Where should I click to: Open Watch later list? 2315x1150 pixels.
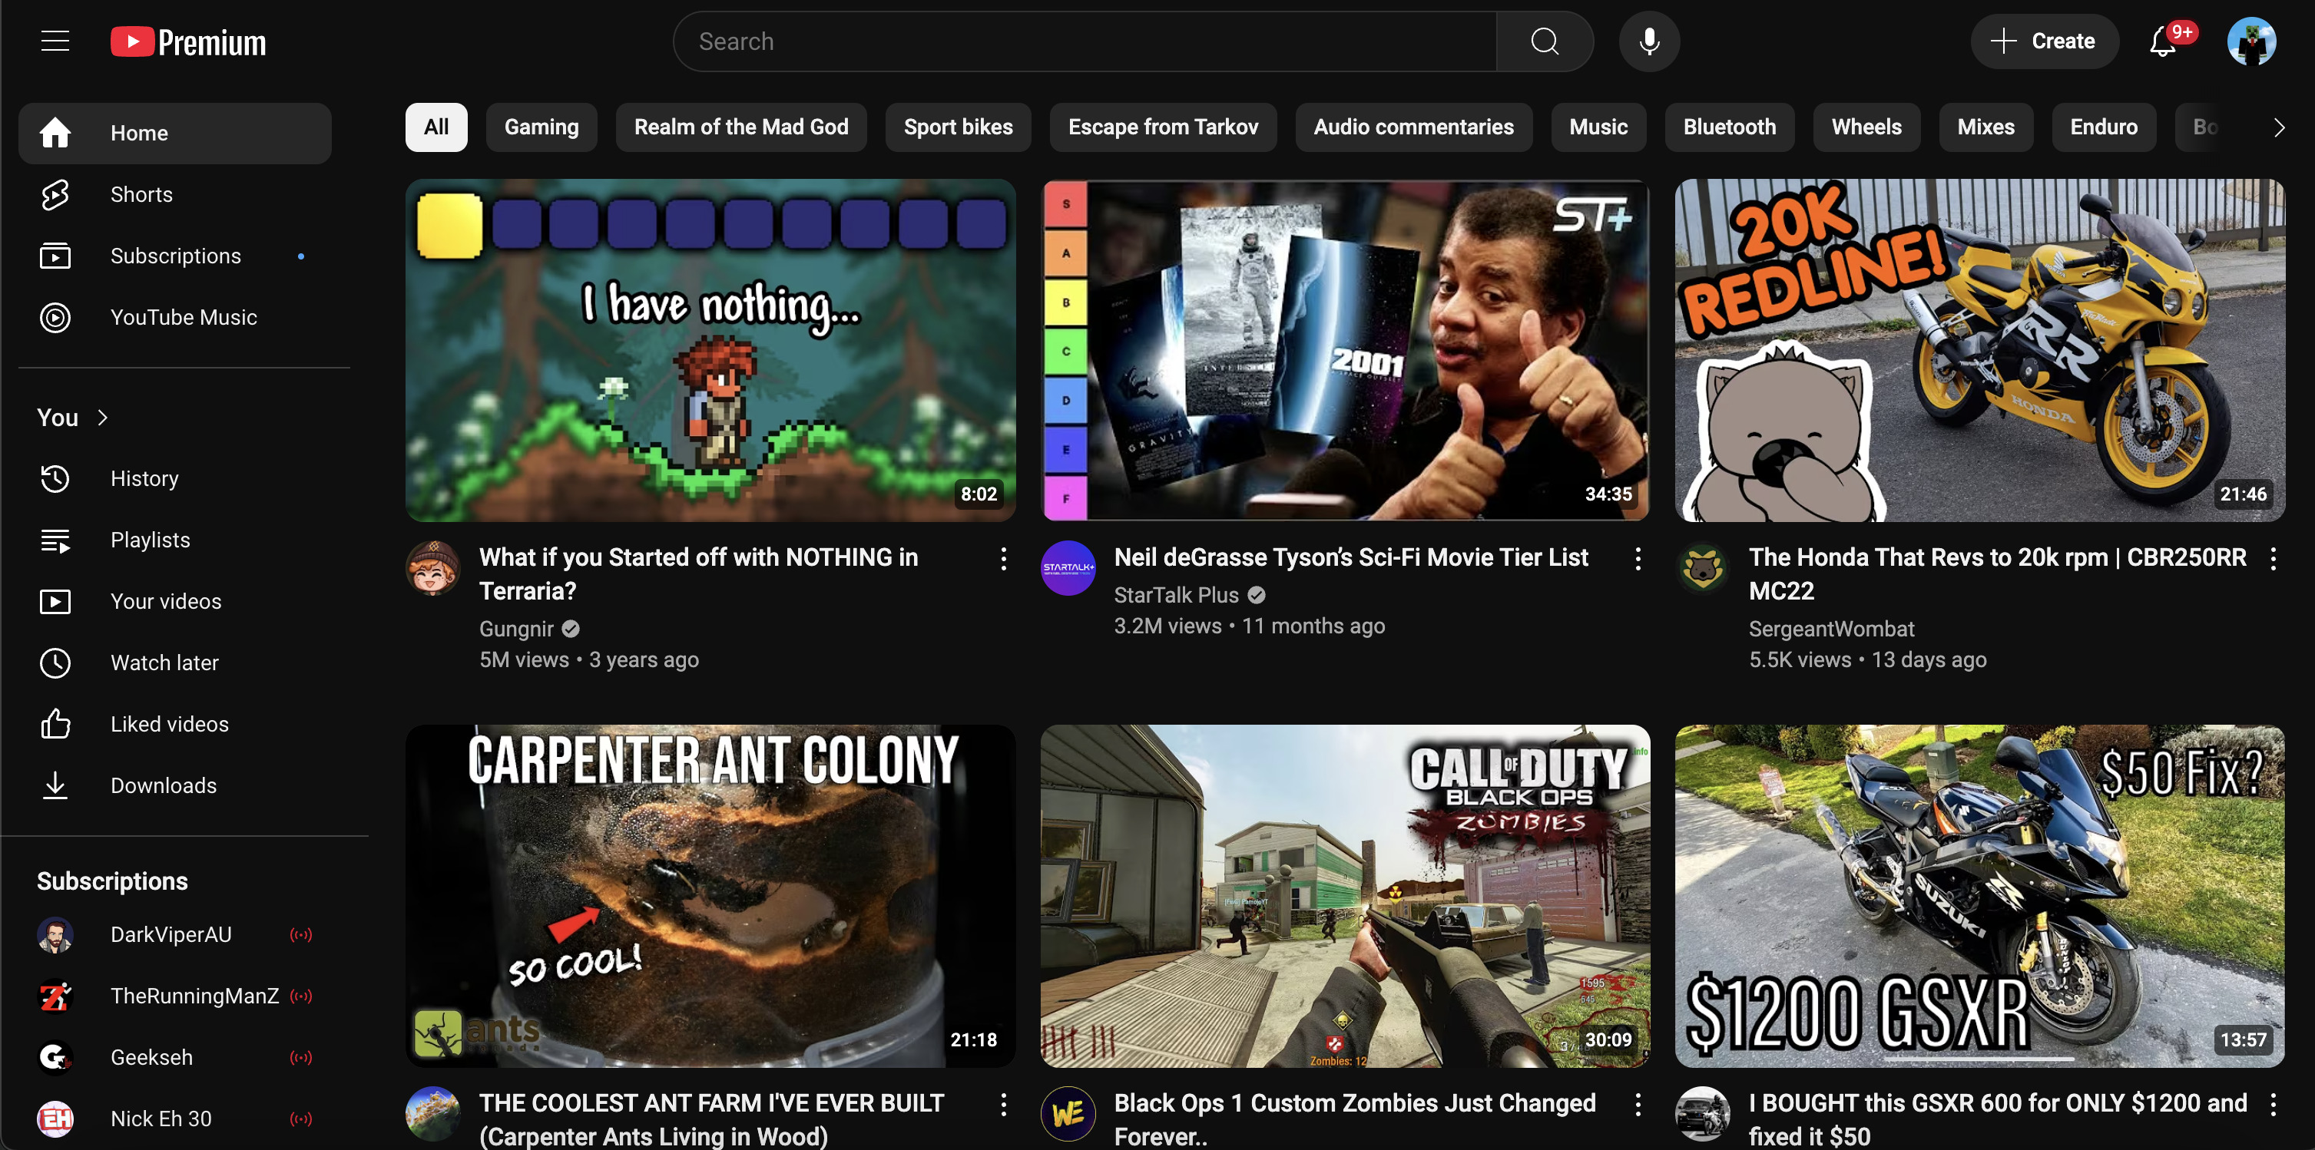[x=175, y=663]
